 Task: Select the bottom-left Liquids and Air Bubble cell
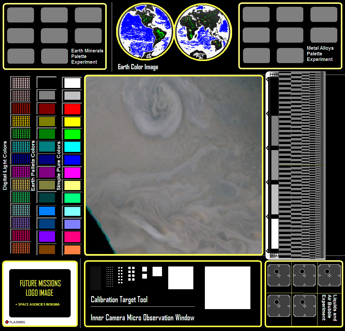(278, 306)
